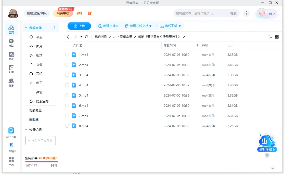The width and height of the screenshot is (285, 175).
Task: Select all files with header checkbox
Action: click(68, 45)
